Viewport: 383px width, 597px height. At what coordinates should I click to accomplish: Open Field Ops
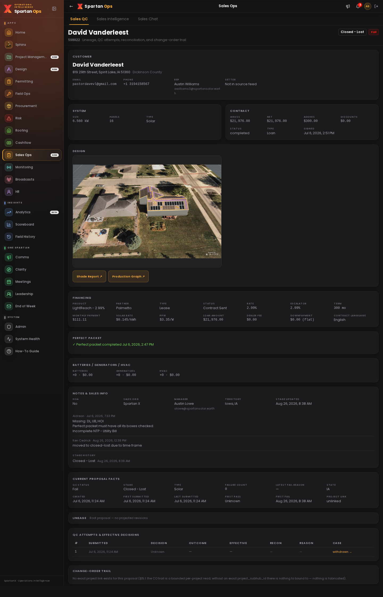(32, 94)
